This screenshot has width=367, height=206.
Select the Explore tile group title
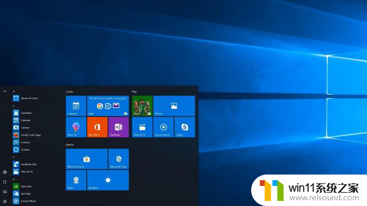pyautogui.click(x=70, y=145)
